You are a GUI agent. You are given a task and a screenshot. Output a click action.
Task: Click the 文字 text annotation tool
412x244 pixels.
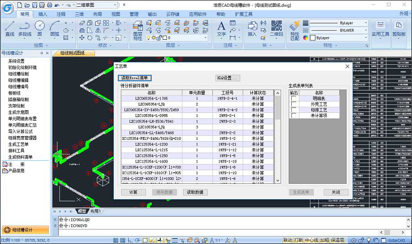[221, 29]
